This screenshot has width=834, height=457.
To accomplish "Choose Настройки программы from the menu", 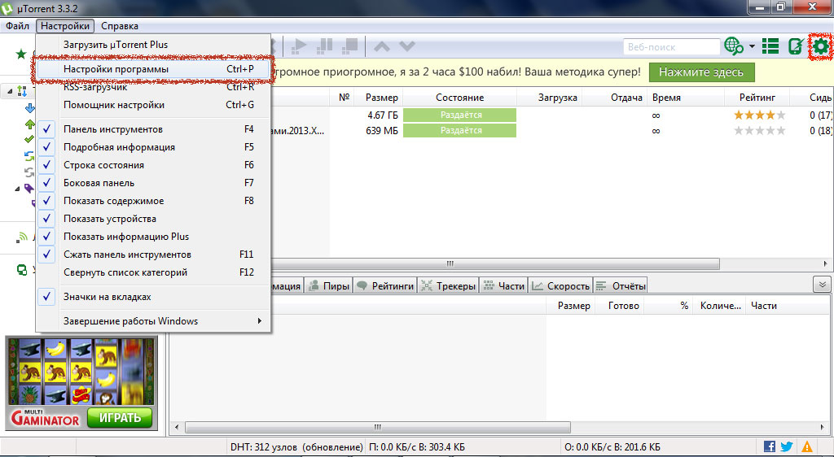I will coord(153,69).
